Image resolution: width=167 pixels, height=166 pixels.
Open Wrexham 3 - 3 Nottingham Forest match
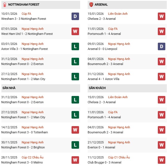pyautogui.click(x=24, y=19)
